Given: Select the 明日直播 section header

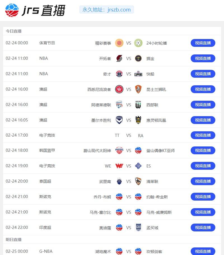Looking at the screenshot, I should tap(14, 240).
